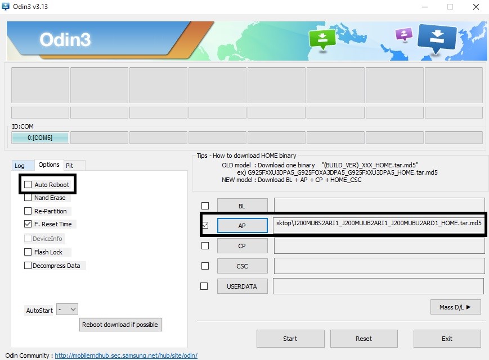The height and width of the screenshot is (360, 489).
Task: Uncheck F. Reset Time option
Action: pos(28,224)
